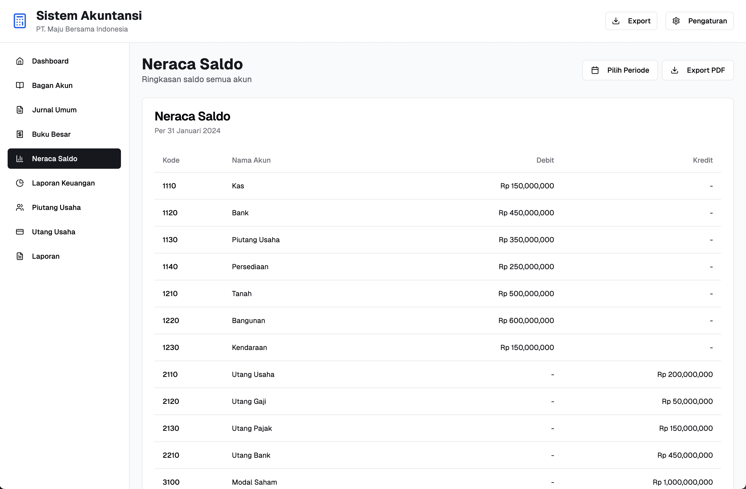This screenshot has height=489, width=746.
Task: Click the Rp 450,000,000 debit for Bank
Action: pyautogui.click(x=526, y=213)
